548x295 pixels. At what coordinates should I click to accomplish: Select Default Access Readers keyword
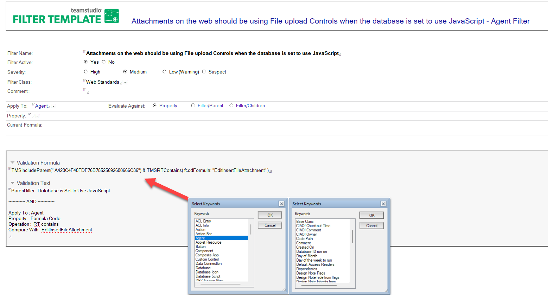point(315,264)
